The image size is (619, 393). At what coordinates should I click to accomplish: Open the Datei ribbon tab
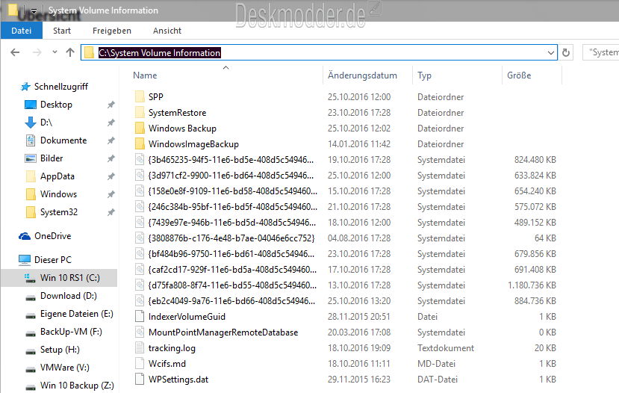pos(22,31)
